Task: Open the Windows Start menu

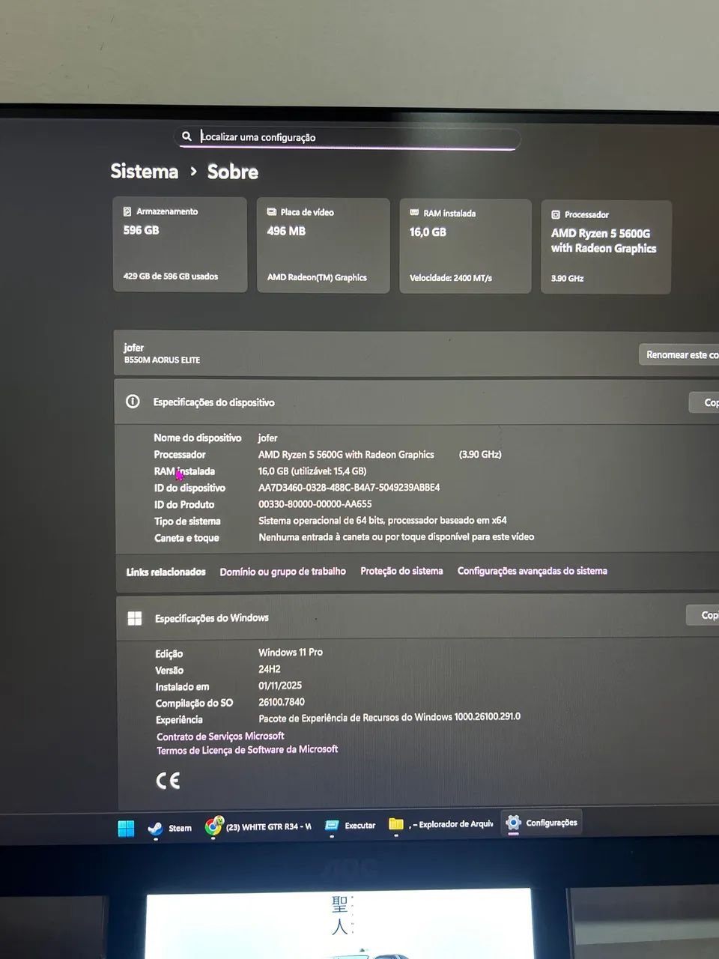Action: (x=126, y=828)
